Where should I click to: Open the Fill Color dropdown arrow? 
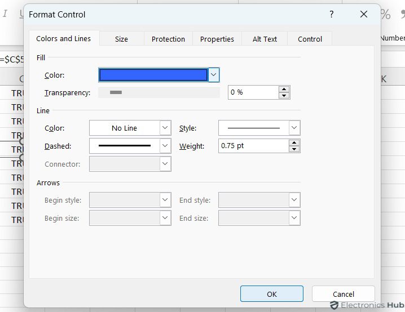pos(213,75)
